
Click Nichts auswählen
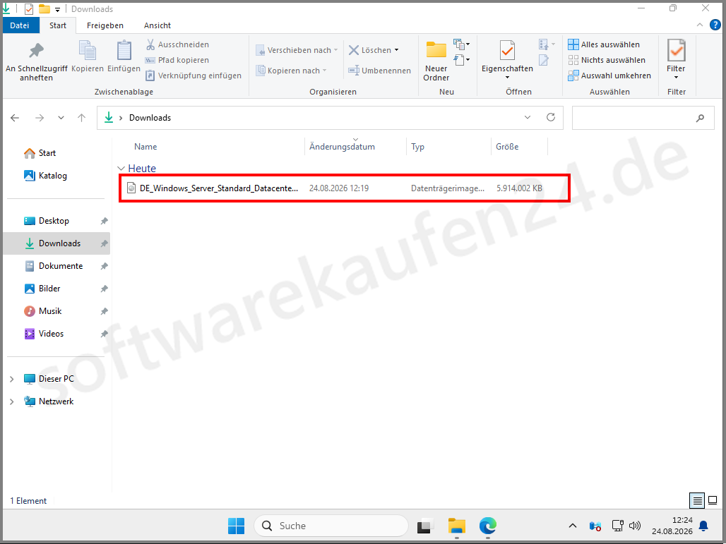point(607,60)
